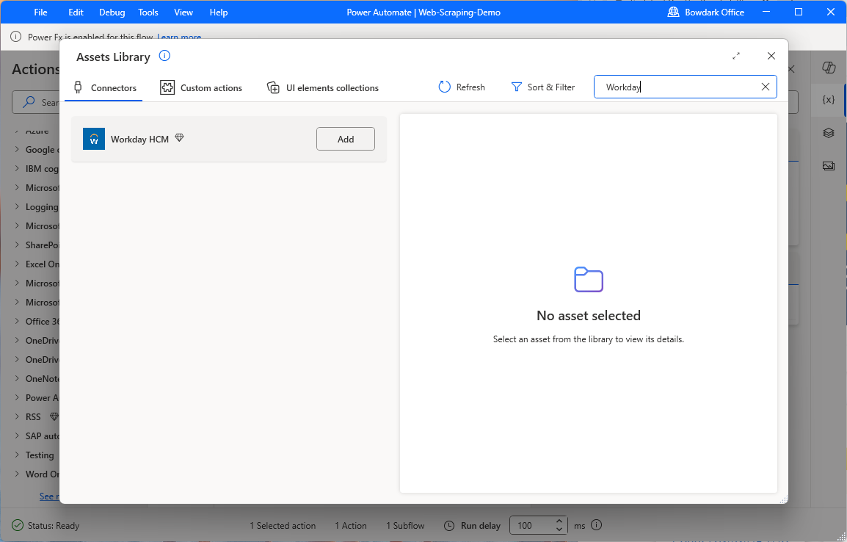The height and width of the screenshot is (542, 847).
Task: Click the Bowdark Office environment selector
Action: 706,12
